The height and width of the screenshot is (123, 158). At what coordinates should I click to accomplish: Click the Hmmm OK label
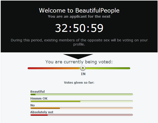pos(39,98)
